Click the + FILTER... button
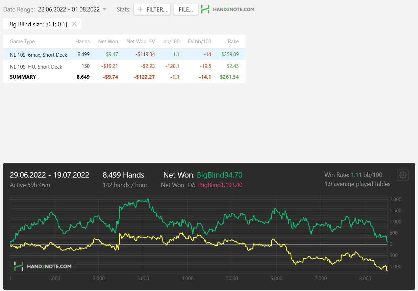 pyautogui.click(x=152, y=9)
